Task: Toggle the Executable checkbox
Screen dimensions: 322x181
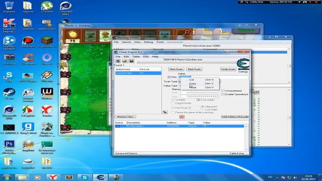Action: click(198, 100)
